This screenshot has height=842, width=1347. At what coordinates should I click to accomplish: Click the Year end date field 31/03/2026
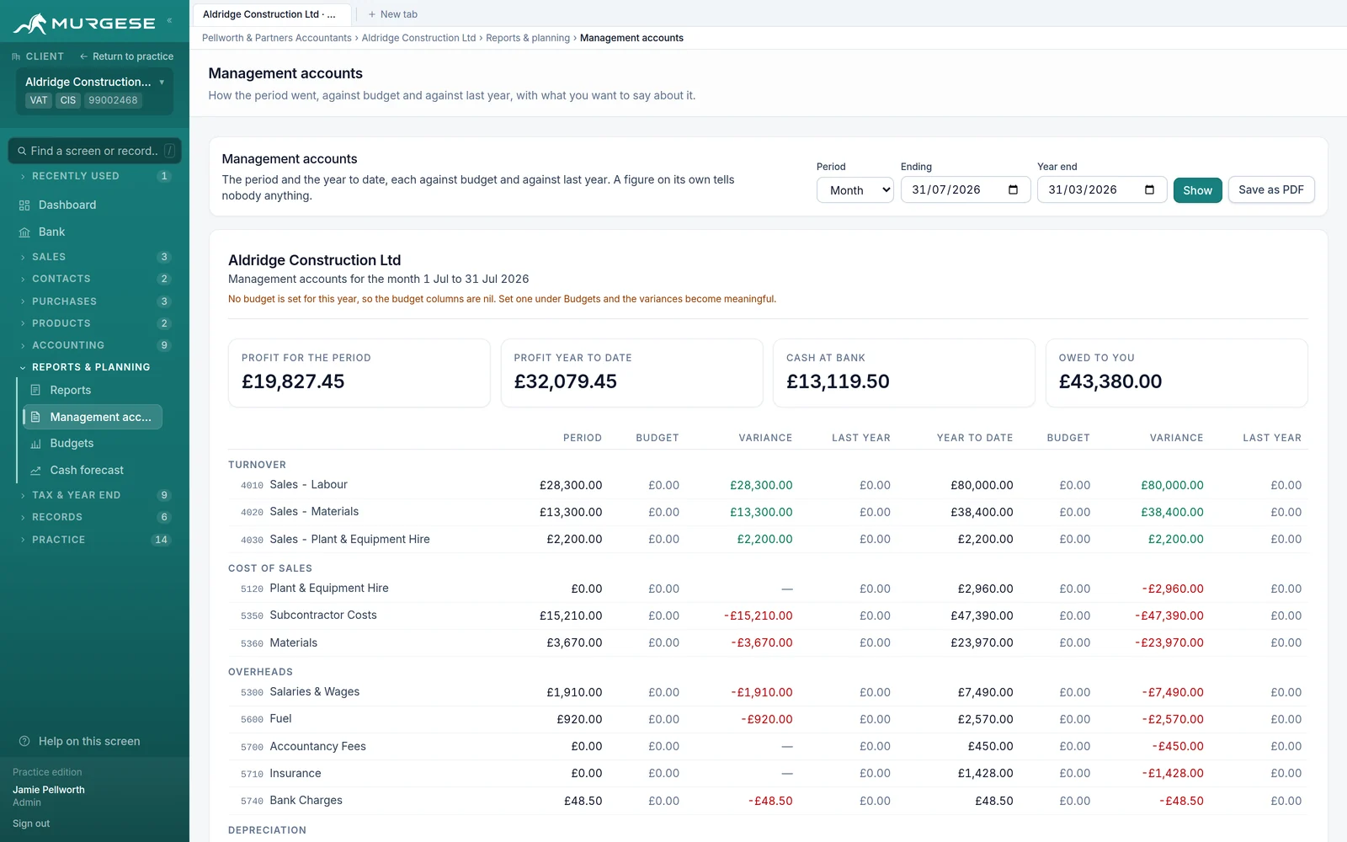tap(1102, 190)
